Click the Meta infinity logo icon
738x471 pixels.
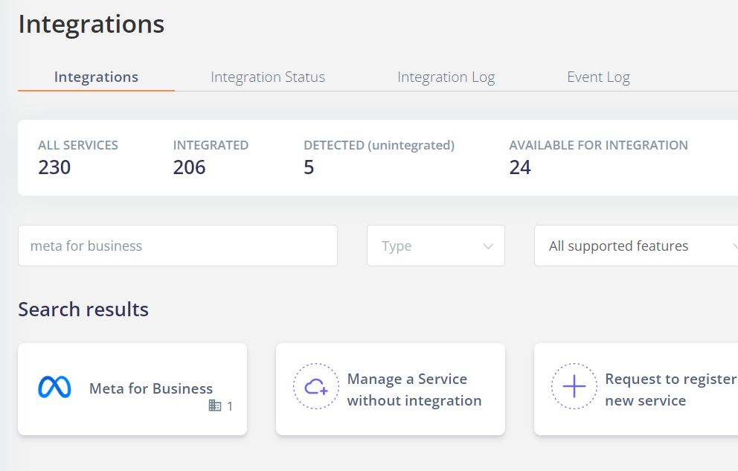coord(54,388)
